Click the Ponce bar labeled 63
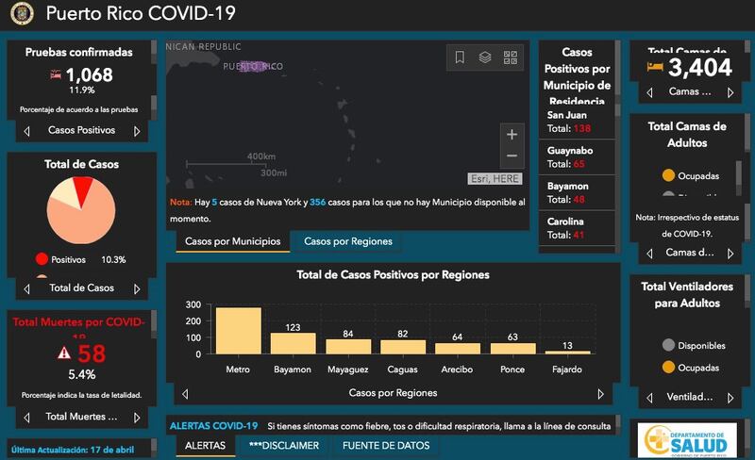This screenshot has height=460, width=755. click(512, 349)
